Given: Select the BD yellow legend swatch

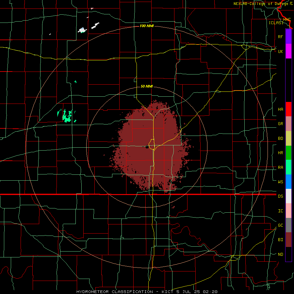Looking at the screenshot, I should (288, 139).
